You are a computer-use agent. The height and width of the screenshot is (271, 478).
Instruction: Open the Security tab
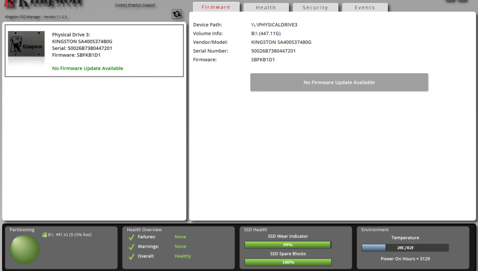pos(315,7)
